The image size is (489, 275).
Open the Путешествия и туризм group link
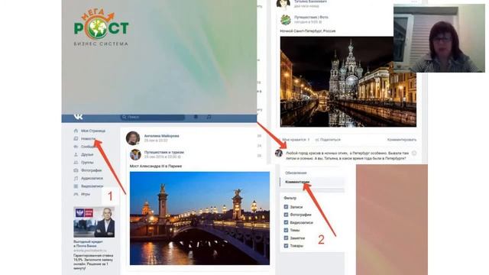(x=164, y=152)
